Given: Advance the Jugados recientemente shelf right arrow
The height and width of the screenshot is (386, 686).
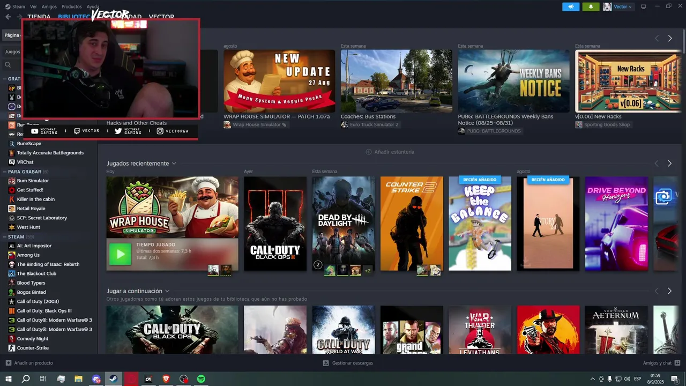Looking at the screenshot, I should coord(669,164).
